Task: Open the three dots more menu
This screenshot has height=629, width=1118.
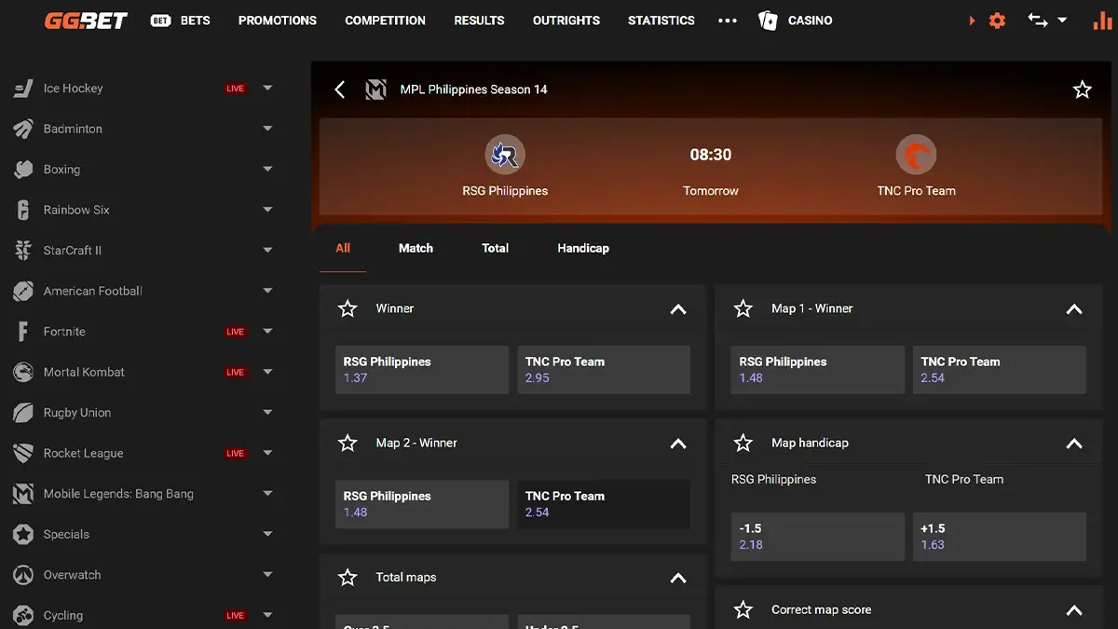Action: coord(728,21)
